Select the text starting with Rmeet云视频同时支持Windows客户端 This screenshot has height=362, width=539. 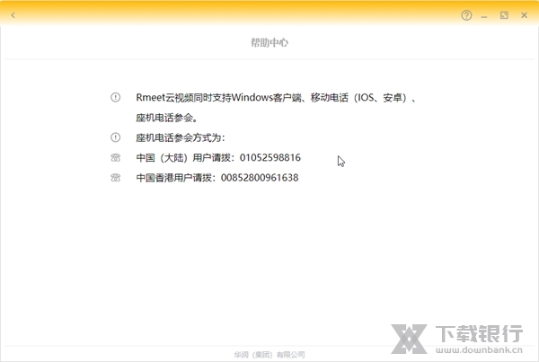point(277,98)
